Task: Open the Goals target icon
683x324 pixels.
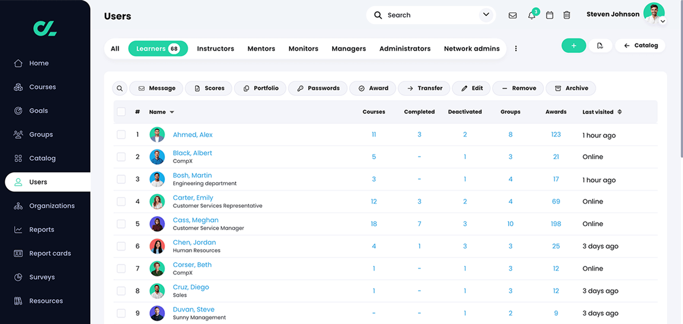Action: tap(18, 111)
